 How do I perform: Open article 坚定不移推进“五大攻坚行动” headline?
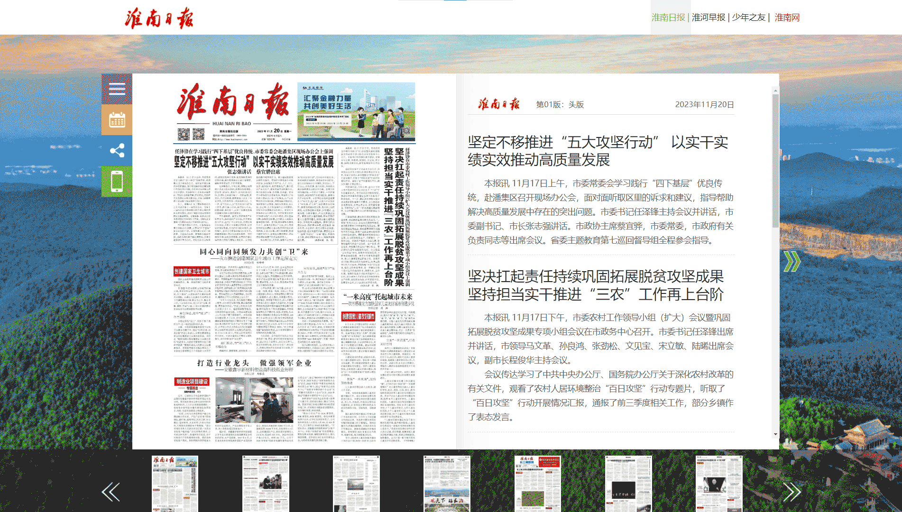click(x=598, y=151)
